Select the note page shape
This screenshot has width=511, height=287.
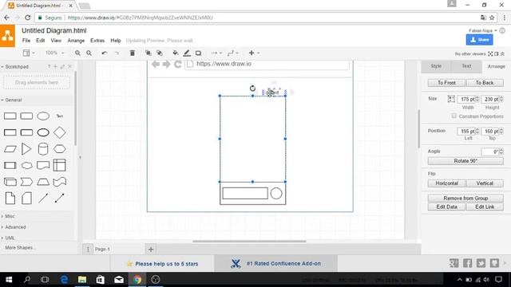(10, 199)
